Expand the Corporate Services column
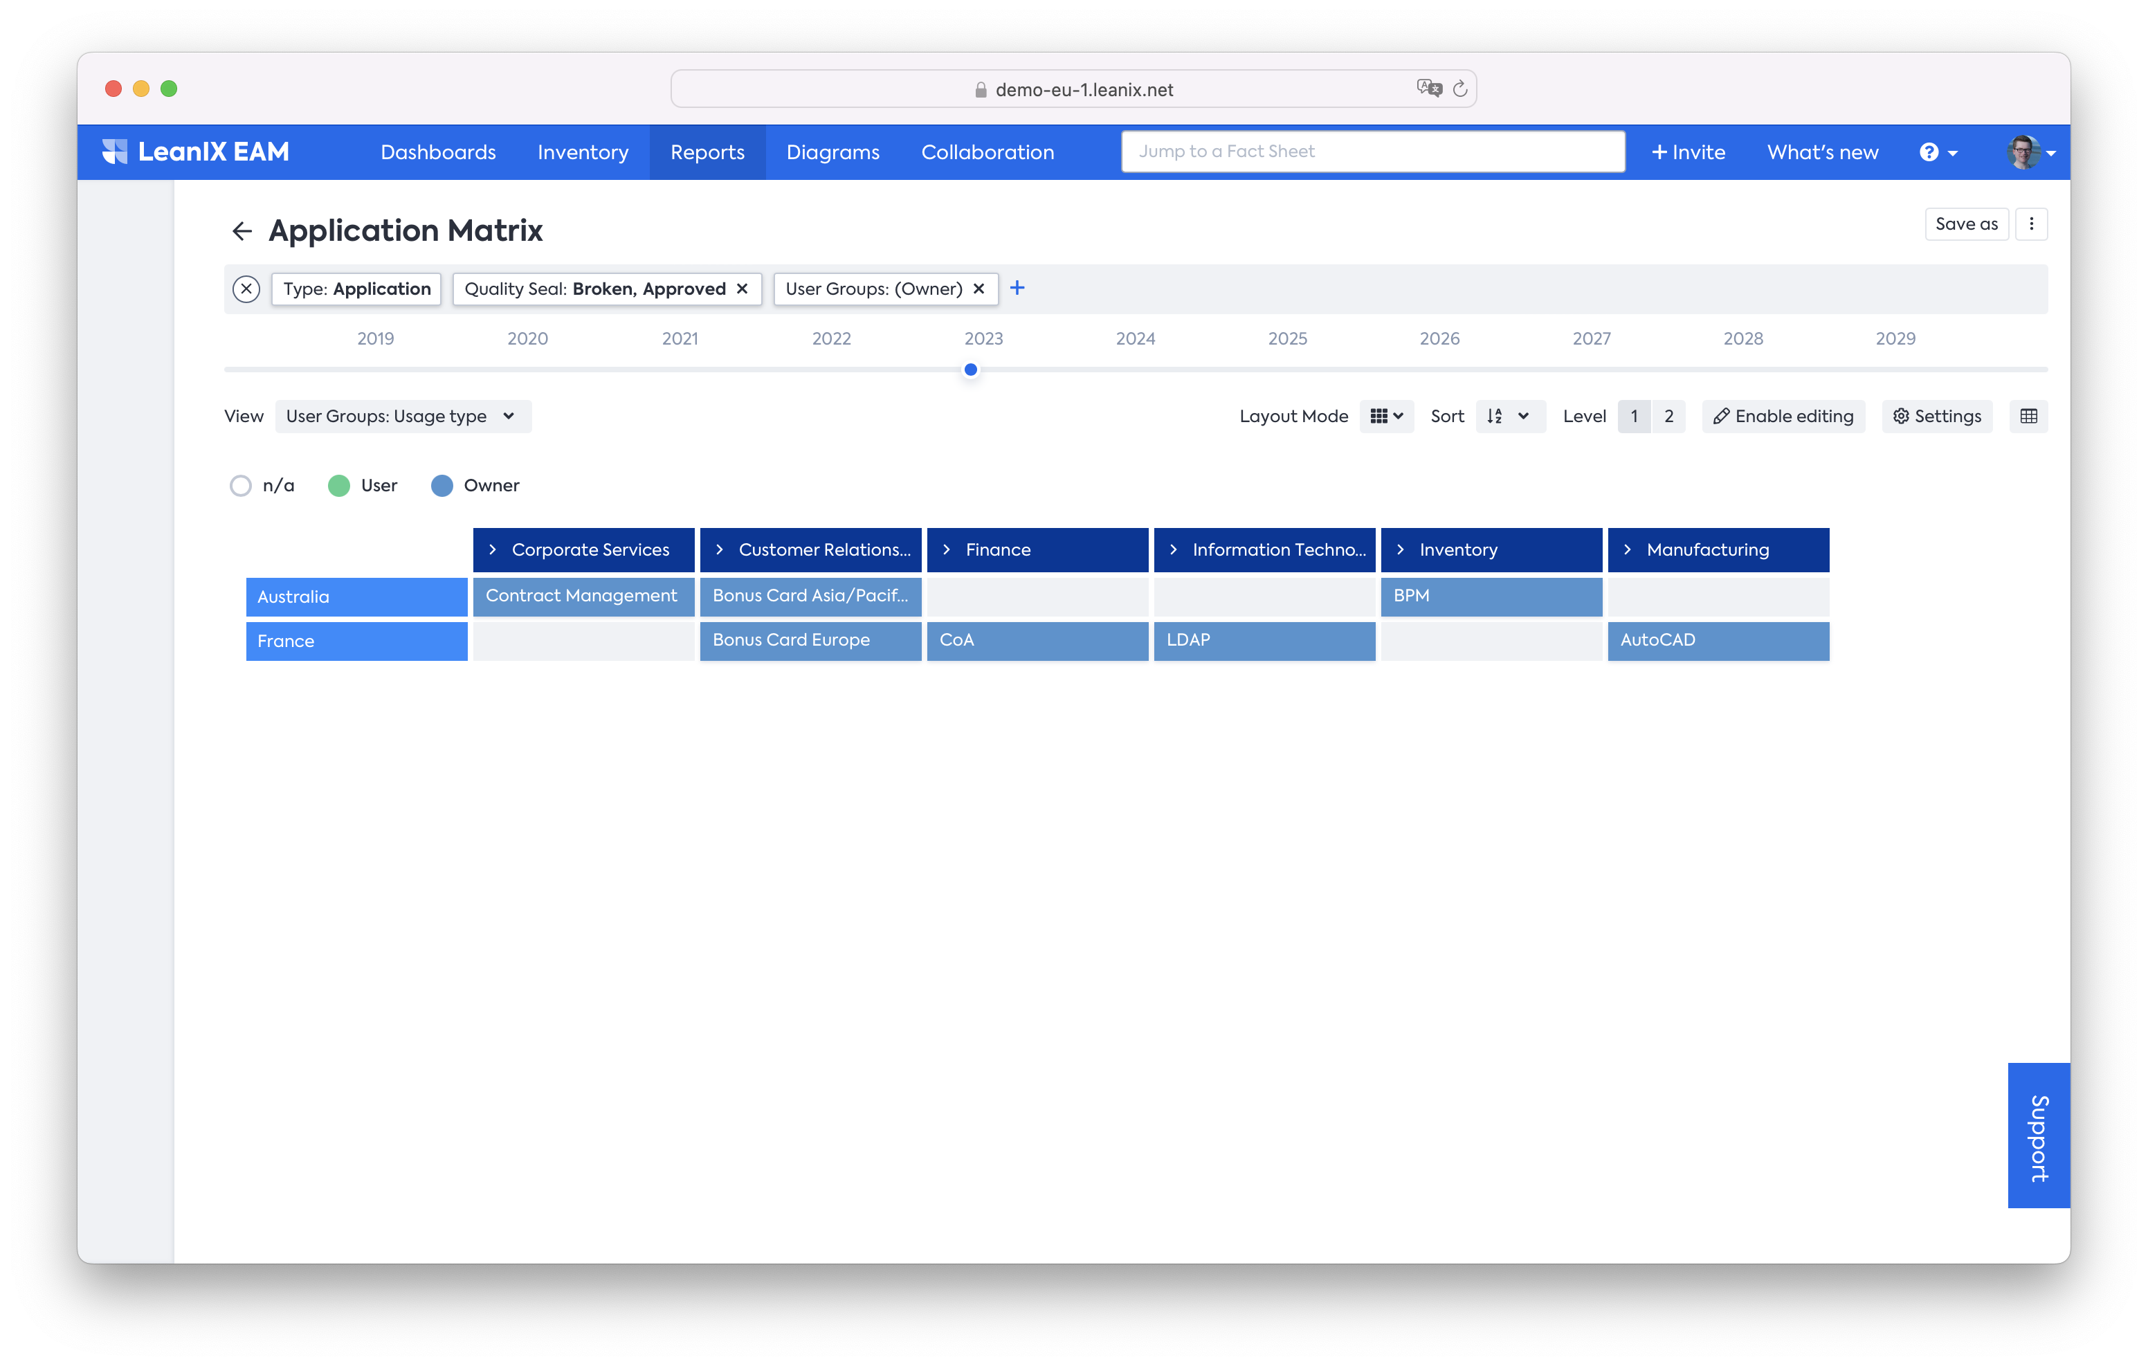Image resolution: width=2148 pixels, height=1366 pixels. pyautogui.click(x=493, y=549)
